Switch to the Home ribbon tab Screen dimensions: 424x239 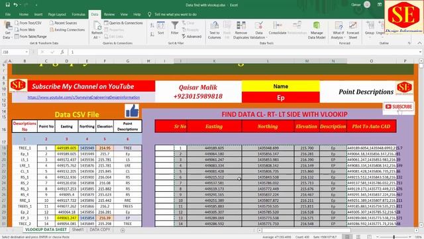point(24,15)
